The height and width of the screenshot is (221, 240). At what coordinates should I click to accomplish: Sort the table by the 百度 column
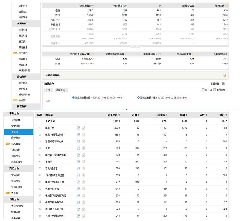pos(139,115)
